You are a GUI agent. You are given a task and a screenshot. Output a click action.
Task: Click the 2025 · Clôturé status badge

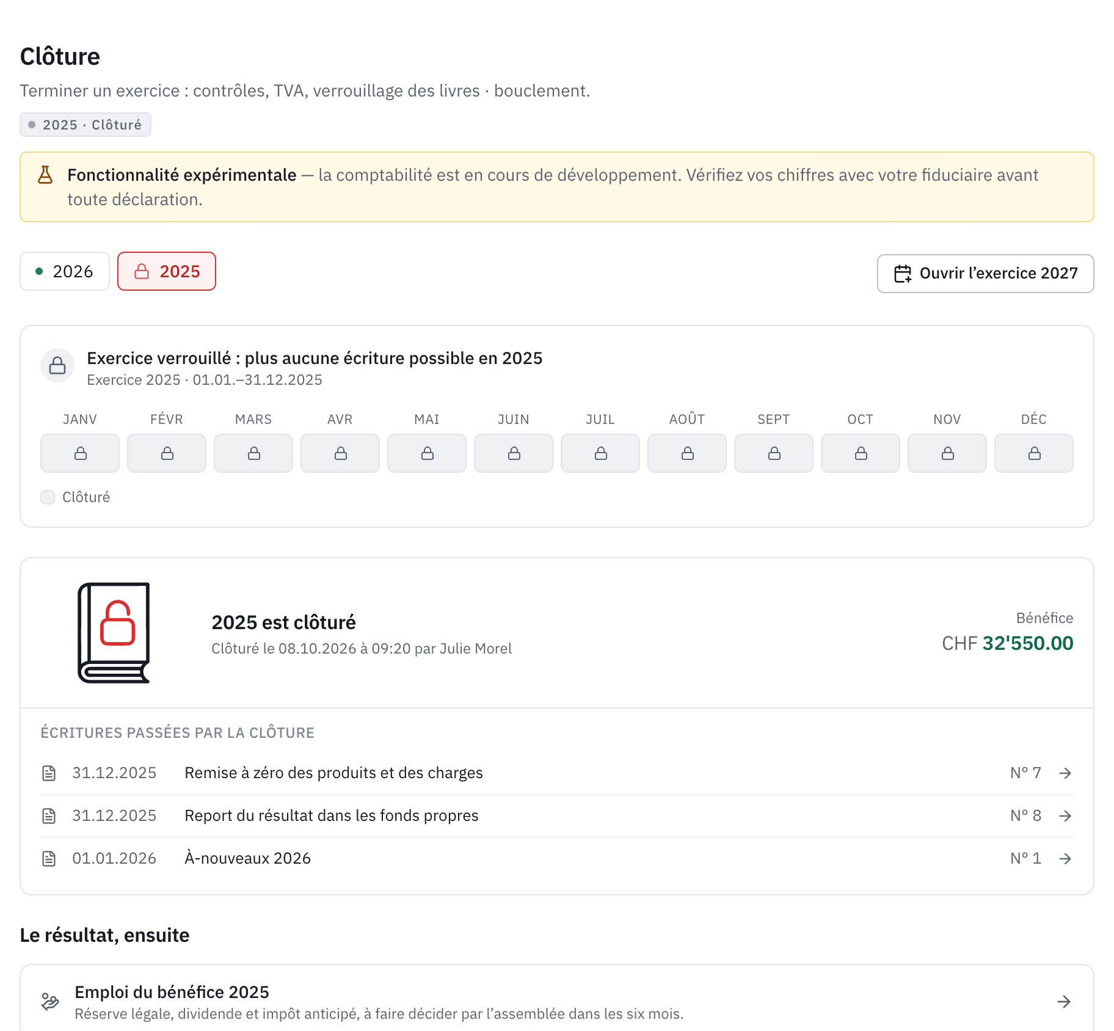(86, 125)
